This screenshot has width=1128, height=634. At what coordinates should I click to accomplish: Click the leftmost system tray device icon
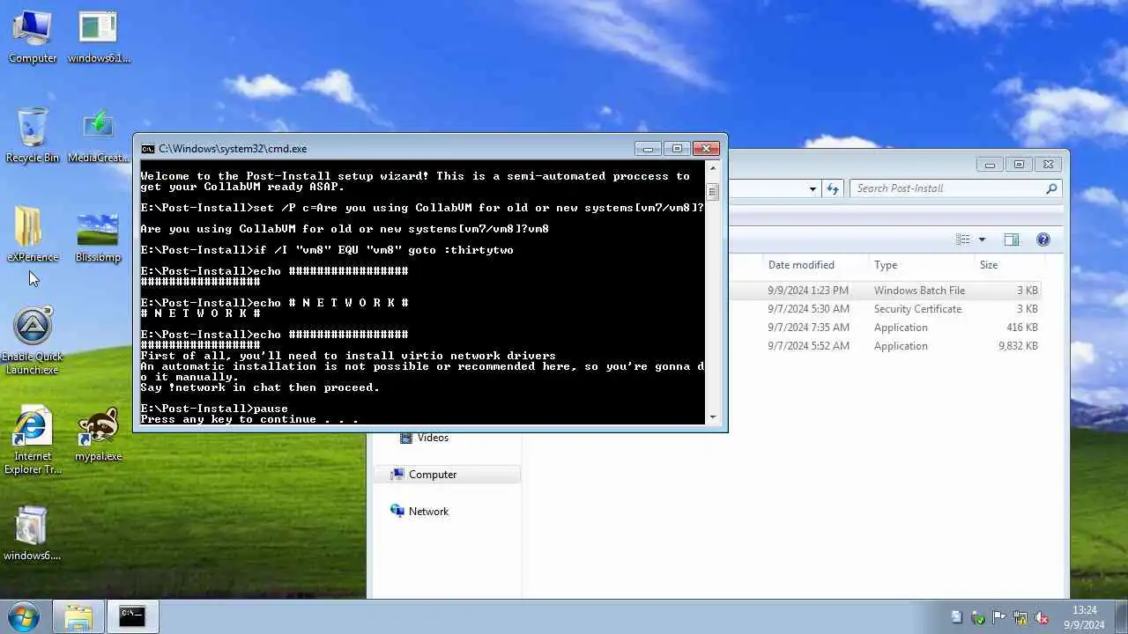pos(957,617)
